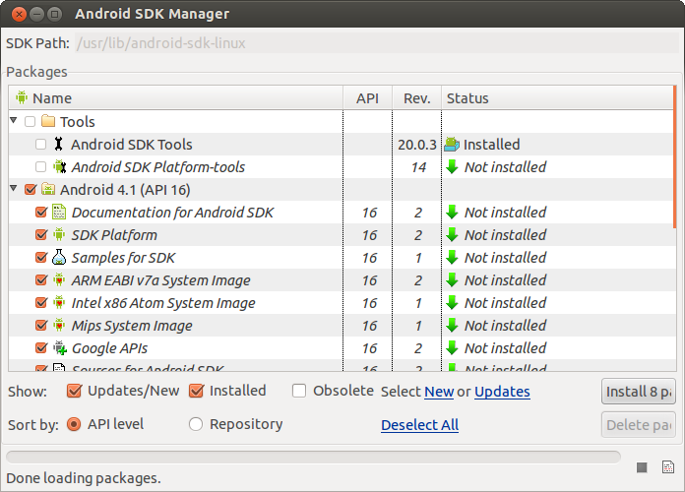
Task: Click the green download arrow for Platform-tools
Action: point(452,166)
